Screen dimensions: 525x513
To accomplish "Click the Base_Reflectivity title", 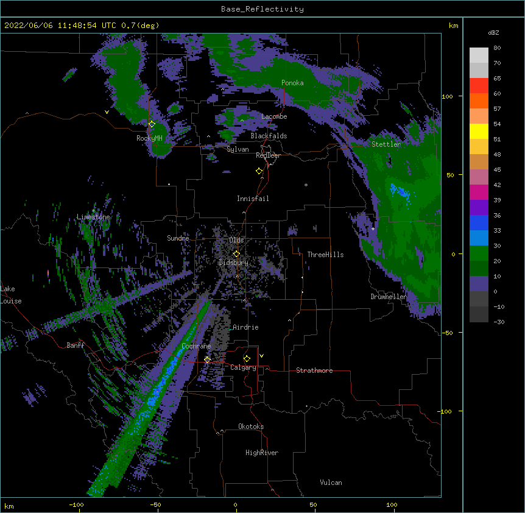I will coord(262,9).
